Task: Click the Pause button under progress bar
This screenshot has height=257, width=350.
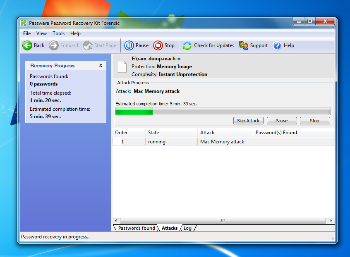Action: coord(281,121)
